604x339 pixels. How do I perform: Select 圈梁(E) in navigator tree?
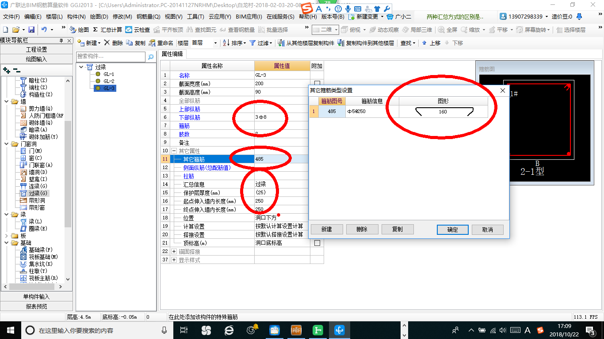point(38,229)
